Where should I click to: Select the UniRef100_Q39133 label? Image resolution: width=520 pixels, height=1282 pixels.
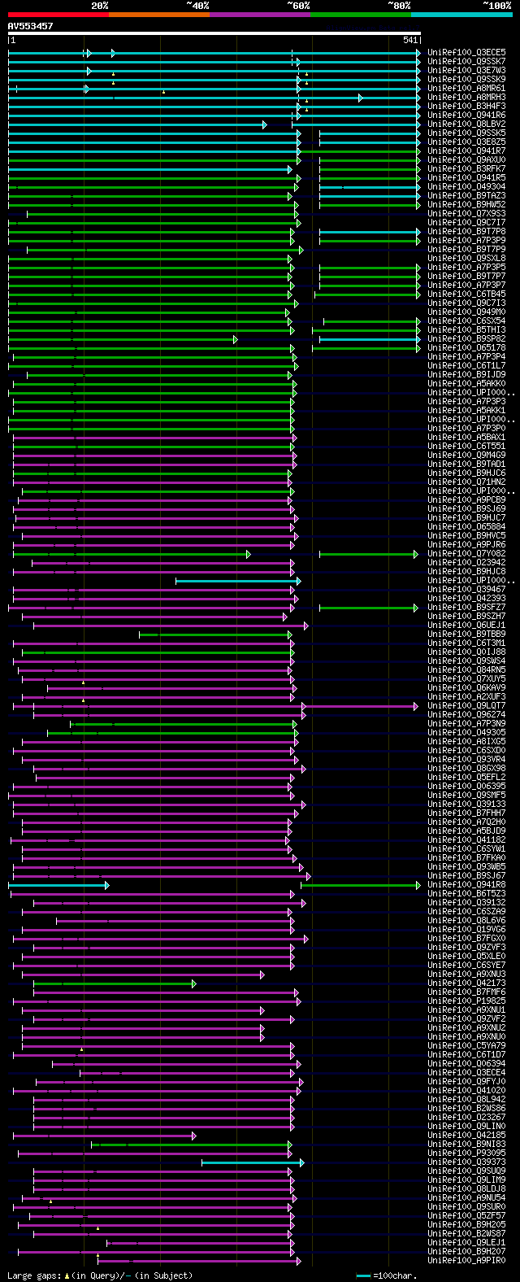pyautogui.click(x=466, y=805)
